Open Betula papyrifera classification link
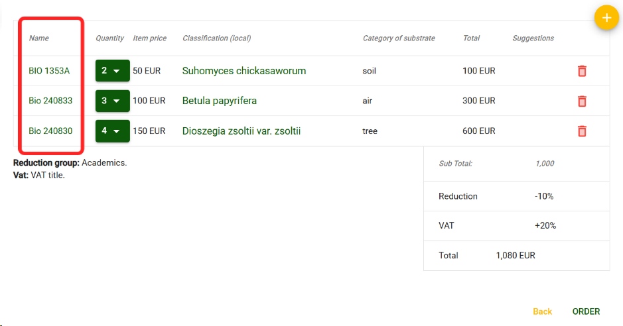This screenshot has width=623, height=326. click(x=219, y=101)
